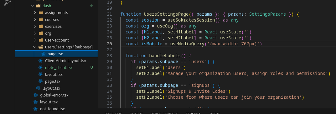Click 'Choose from where users can join' string
Image resolution: width=336 pixels, height=114 pixels.
[x=233, y=97]
